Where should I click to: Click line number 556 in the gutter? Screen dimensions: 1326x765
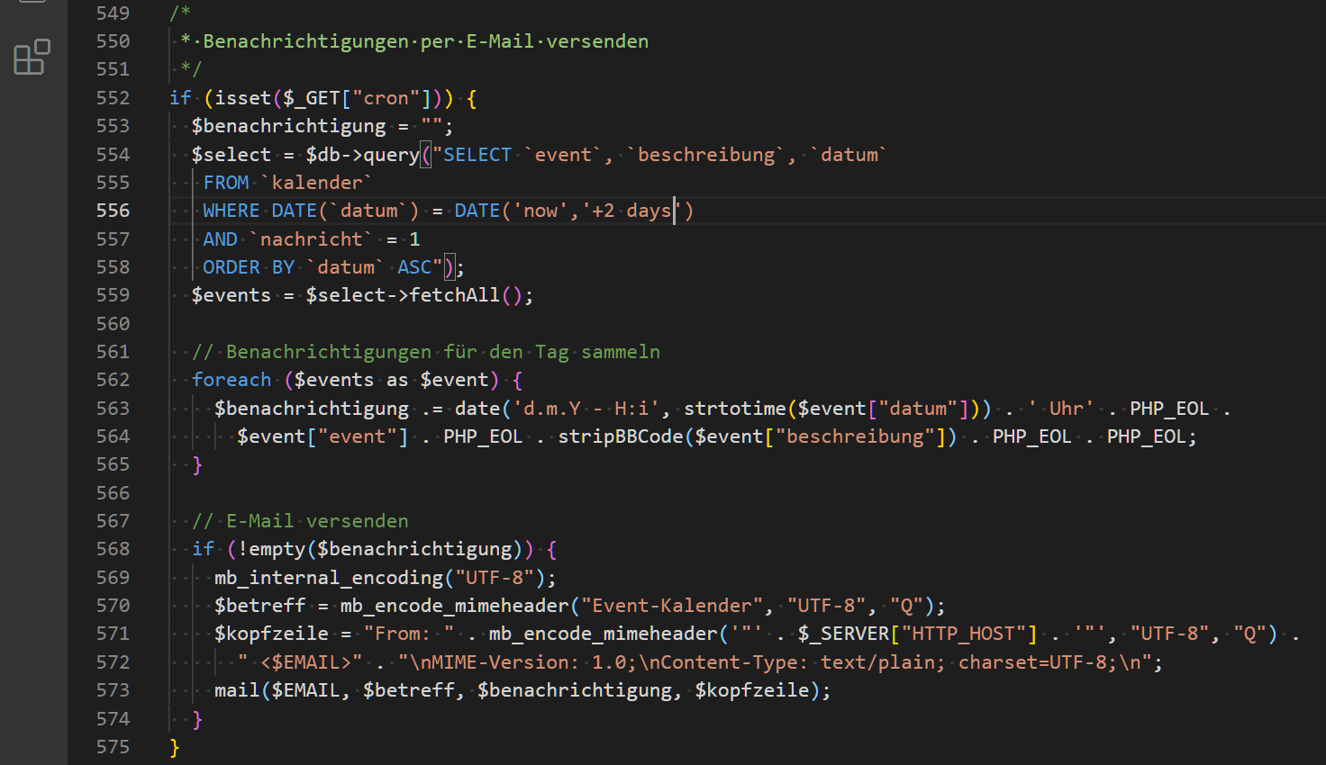[113, 211]
